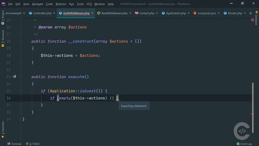Collapse the doc comment fold marker
The height and width of the screenshot is (146, 259).
(21, 34)
